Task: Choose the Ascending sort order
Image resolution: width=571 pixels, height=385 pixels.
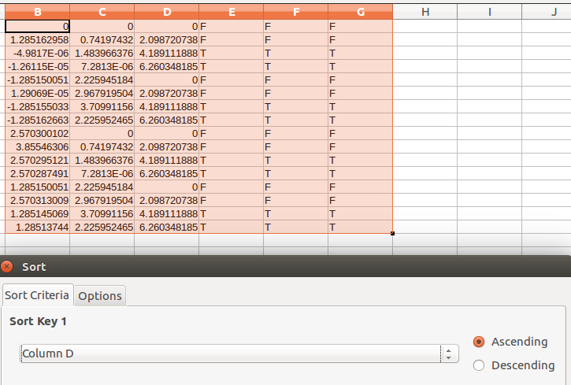Action: [x=479, y=342]
